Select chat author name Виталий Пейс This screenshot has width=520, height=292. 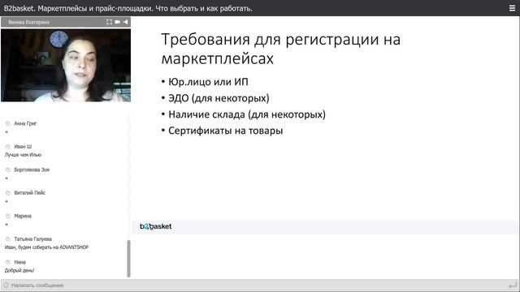tap(29, 193)
